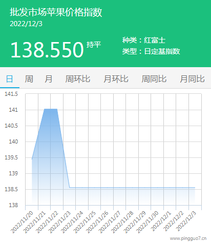Click the 138.550 index value
The image size is (211, 243).
[47, 50]
